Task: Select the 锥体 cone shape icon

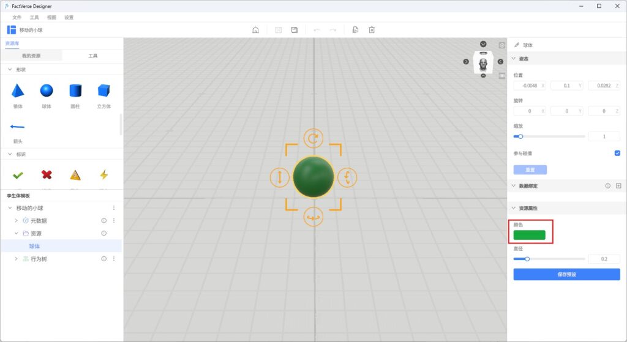Action: click(18, 91)
